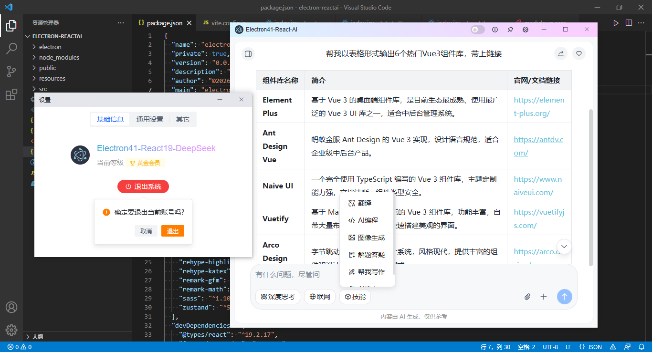
Task: Share the current chat conversation
Action: [x=561, y=54]
